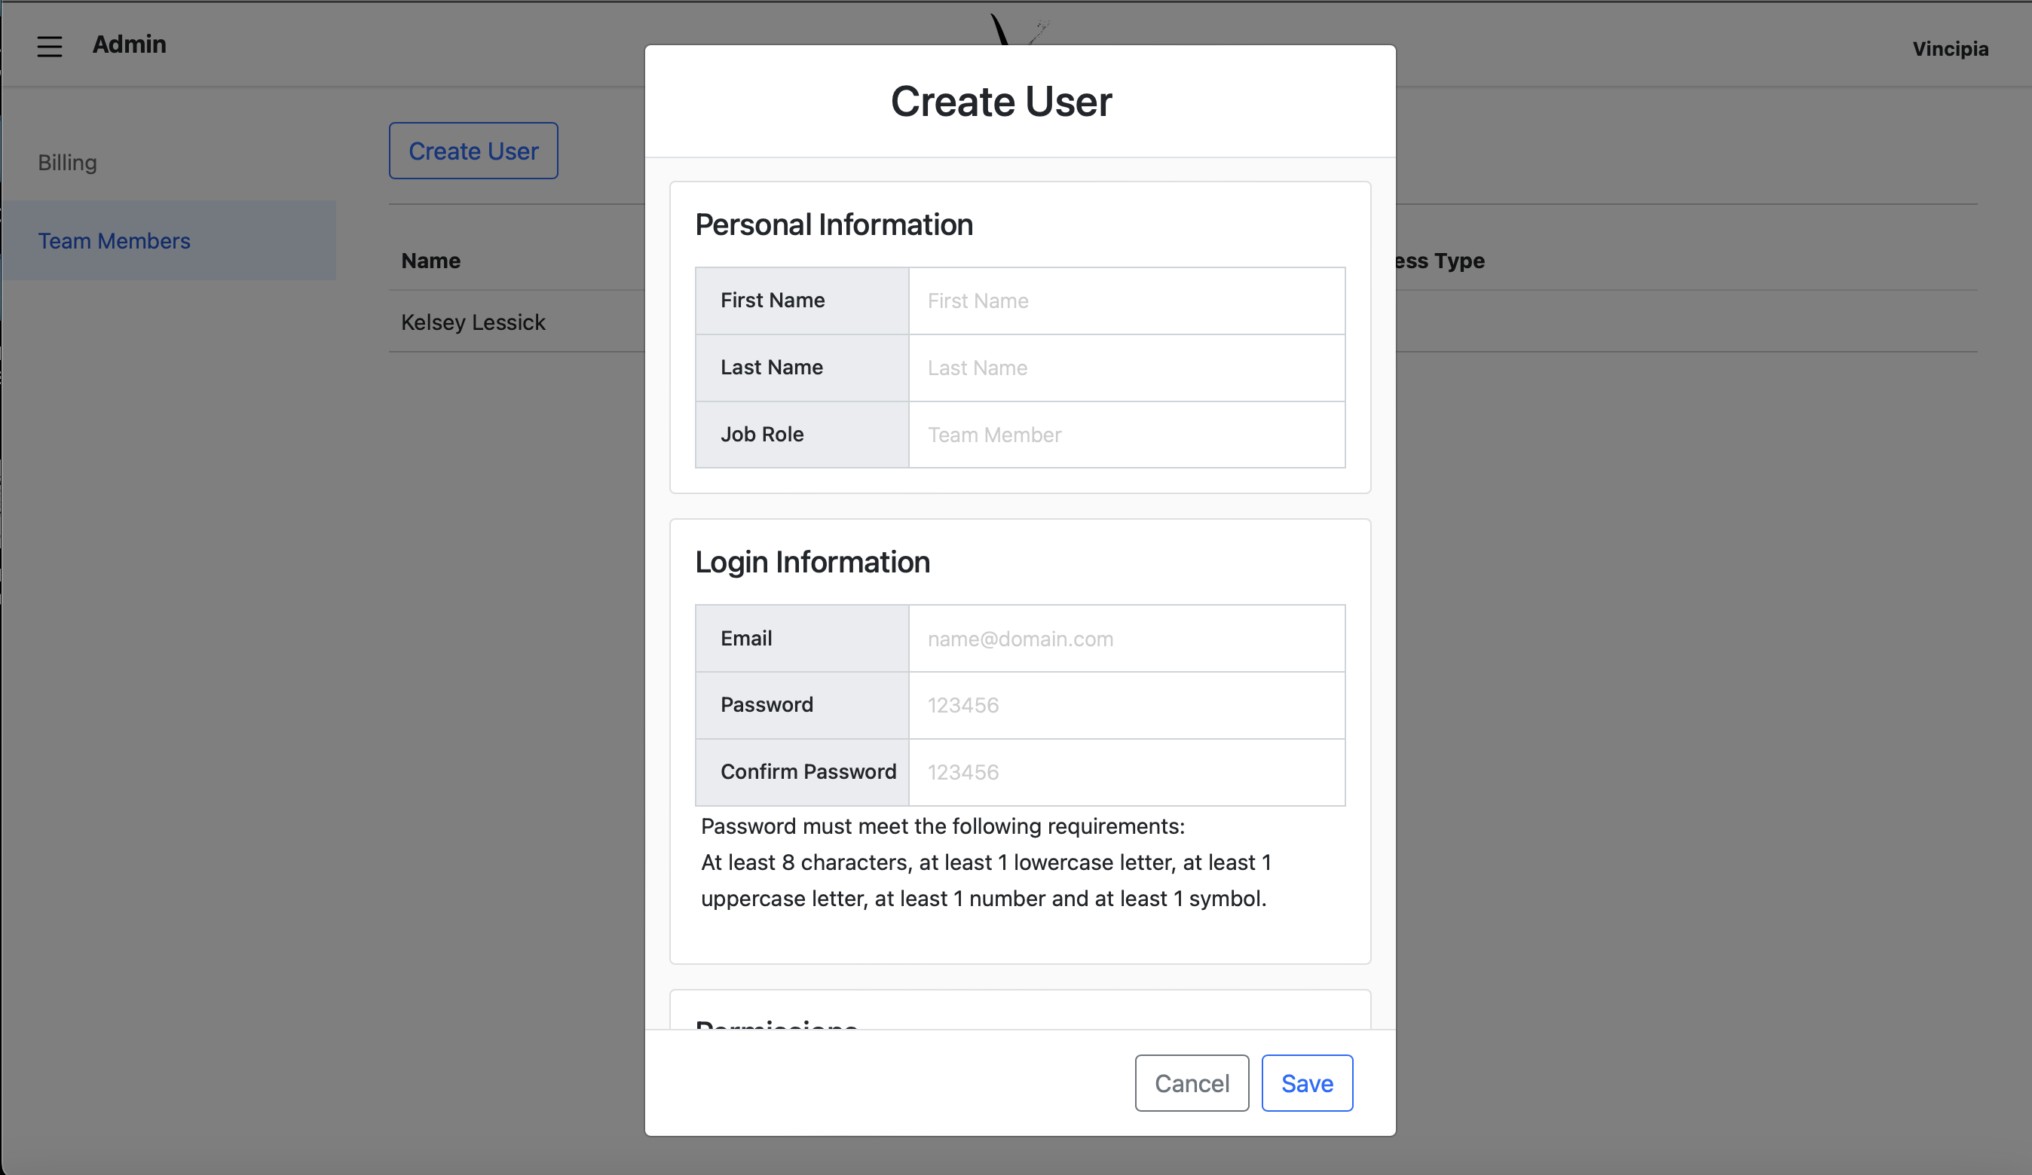Click the Create User button behind dialog
2032x1175 pixels.
point(473,151)
